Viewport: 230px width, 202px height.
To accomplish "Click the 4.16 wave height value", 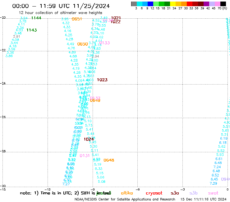I will (x=67, y=31).
